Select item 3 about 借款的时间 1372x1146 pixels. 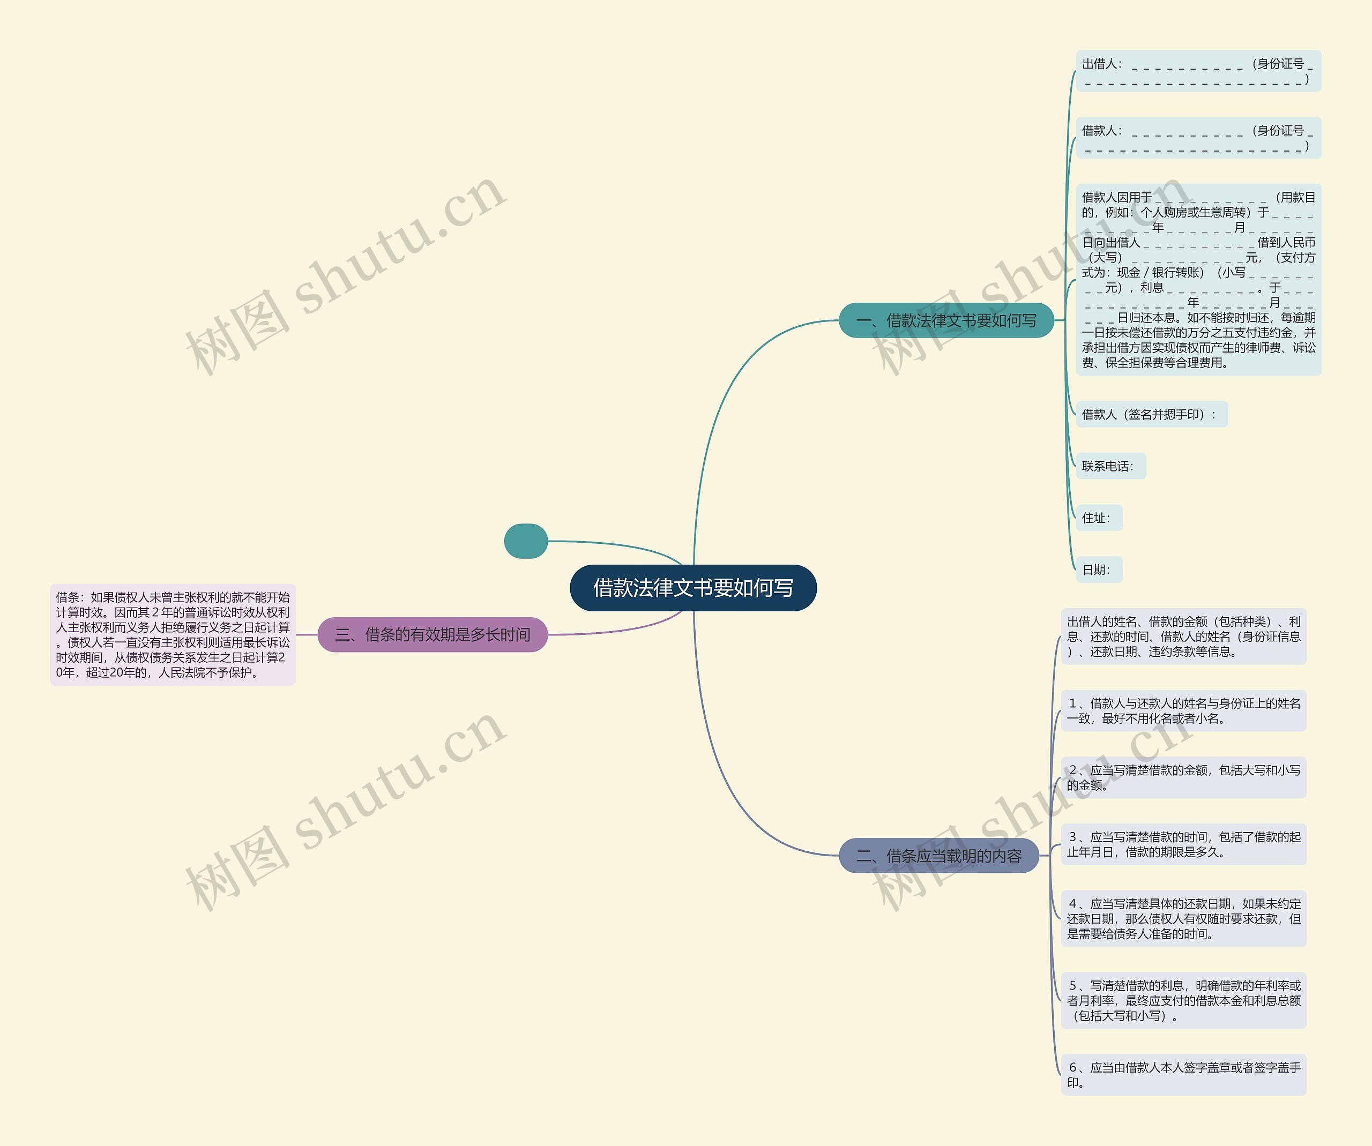point(1183,844)
